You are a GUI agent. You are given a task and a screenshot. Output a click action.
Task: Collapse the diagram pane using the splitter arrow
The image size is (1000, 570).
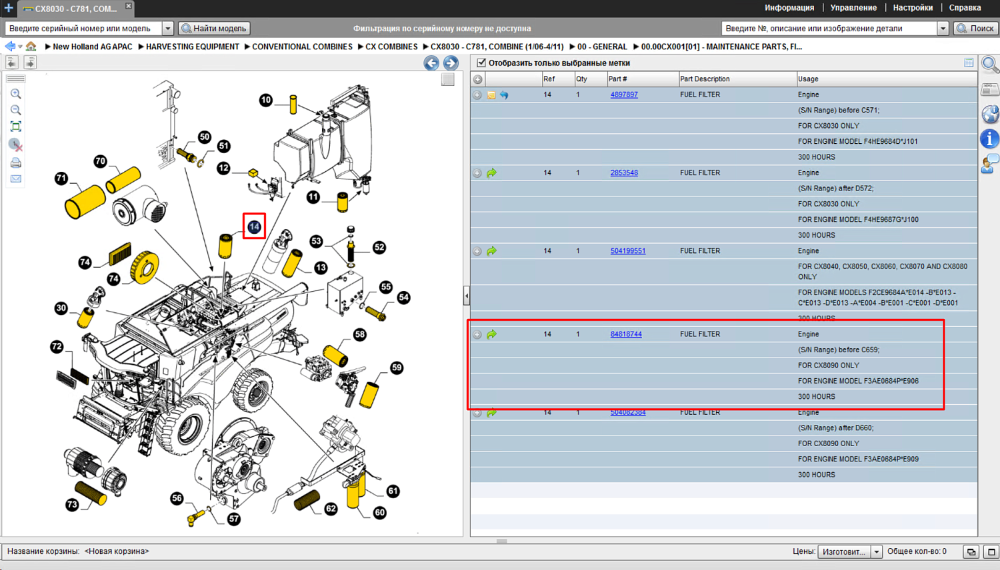pos(467,296)
